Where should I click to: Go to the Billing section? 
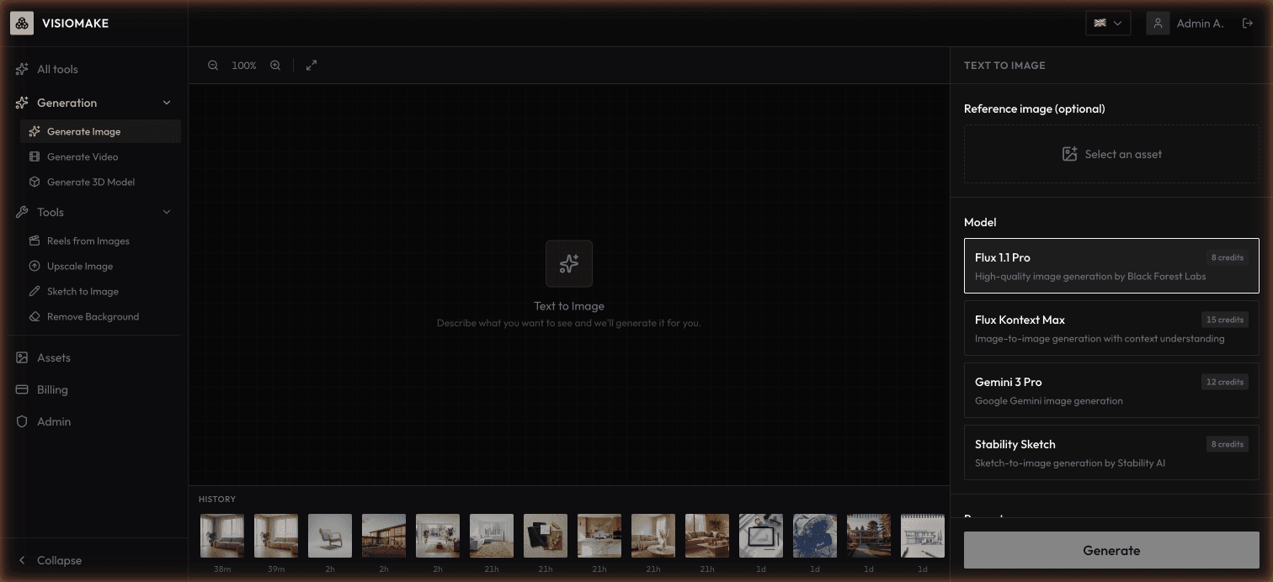pos(52,389)
